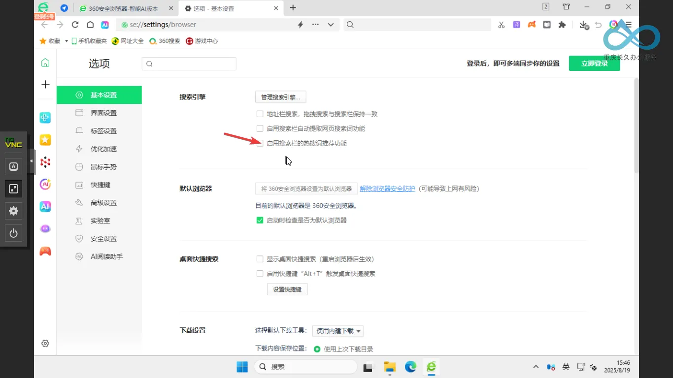Reload the page with refresh icon
The height and width of the screenshot is (378, 673).
(75, 25)
